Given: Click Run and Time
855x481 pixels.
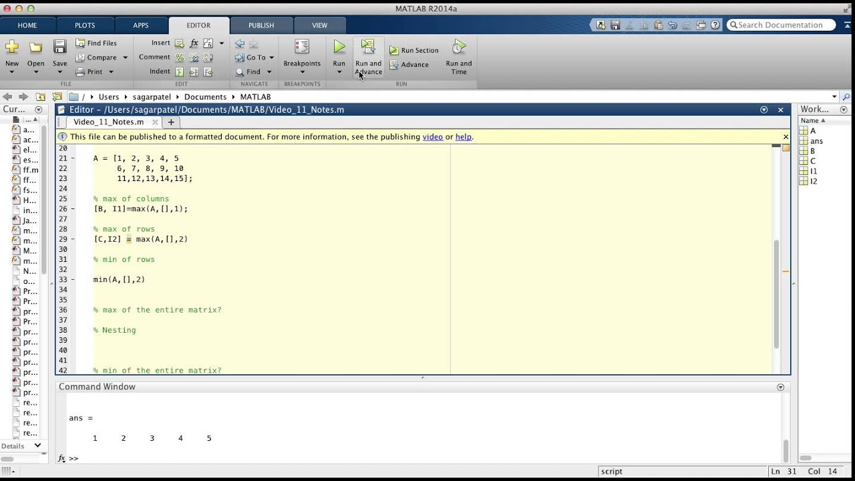Looking at the screenshot, I should [459, 57].
